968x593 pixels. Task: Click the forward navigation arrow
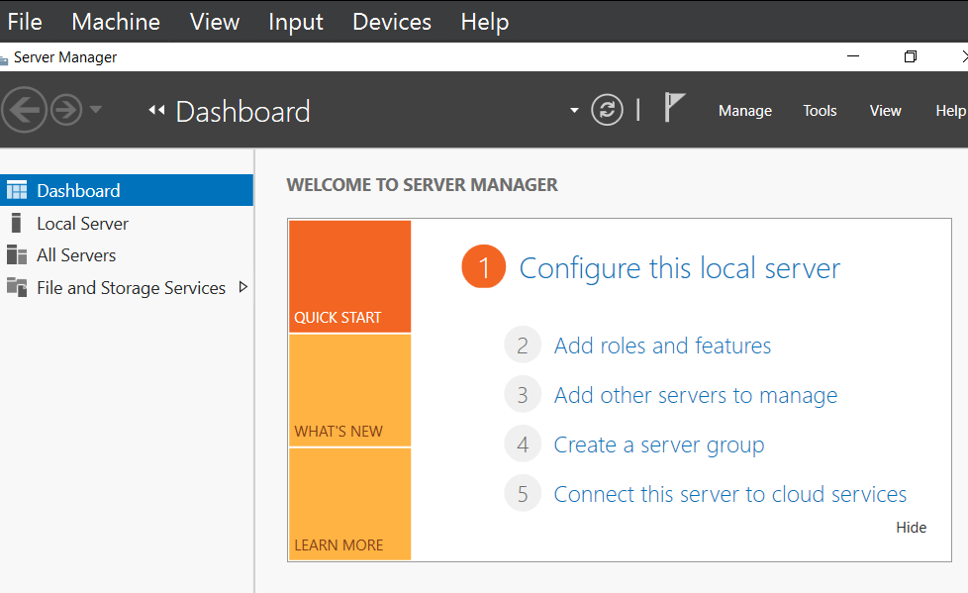(65, 110)
